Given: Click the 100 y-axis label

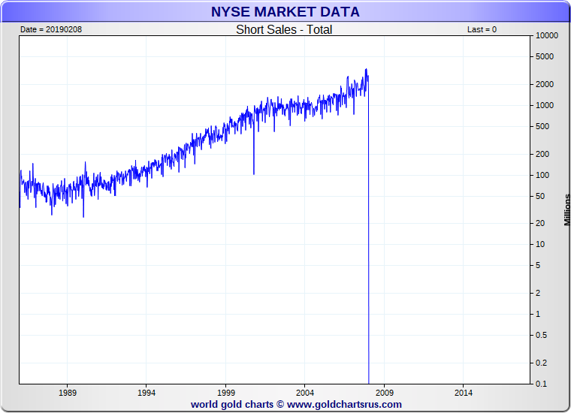Looking at the screenshot, I should (x=542, y=175).
